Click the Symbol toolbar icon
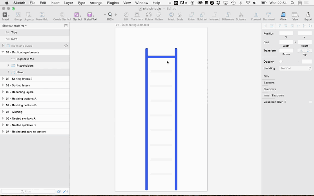The width and height of the screenshot is (314, 196). coord(77,15)
